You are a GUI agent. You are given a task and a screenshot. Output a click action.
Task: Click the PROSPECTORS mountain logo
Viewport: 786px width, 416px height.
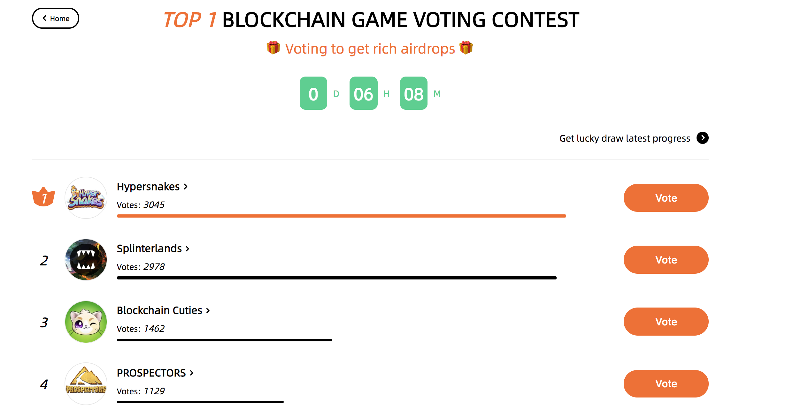click(86, 384)
